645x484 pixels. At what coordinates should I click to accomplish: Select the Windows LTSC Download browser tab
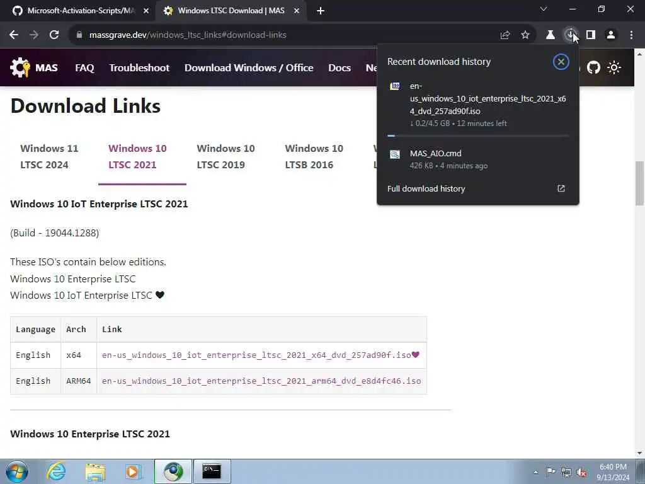pos(231,11)
